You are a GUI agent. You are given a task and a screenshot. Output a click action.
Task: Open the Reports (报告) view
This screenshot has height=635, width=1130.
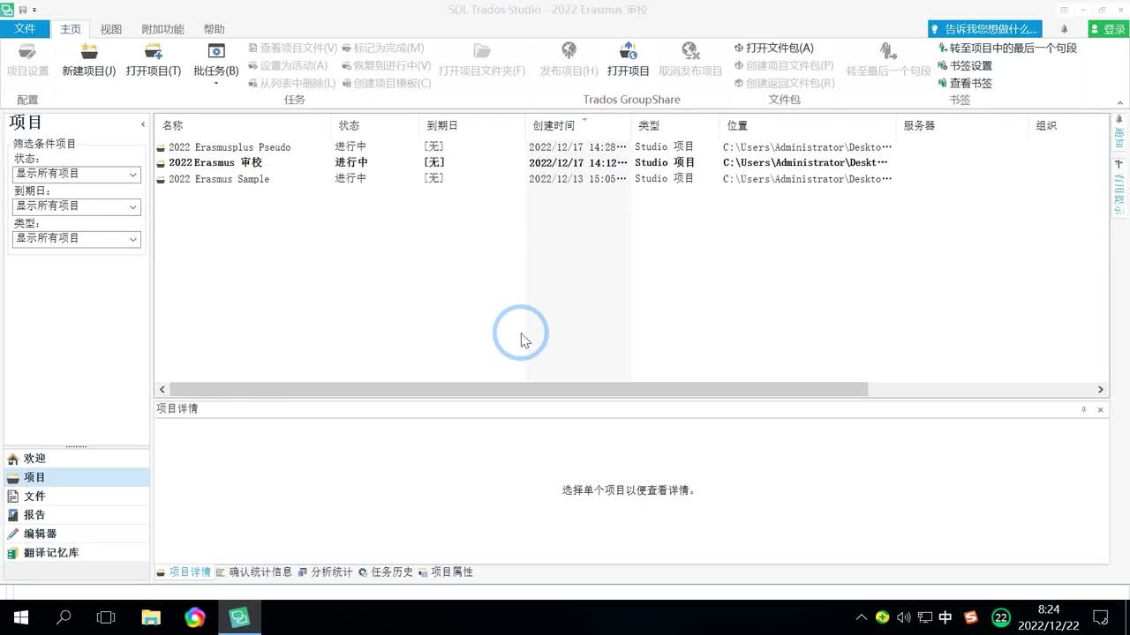(76, 515)
